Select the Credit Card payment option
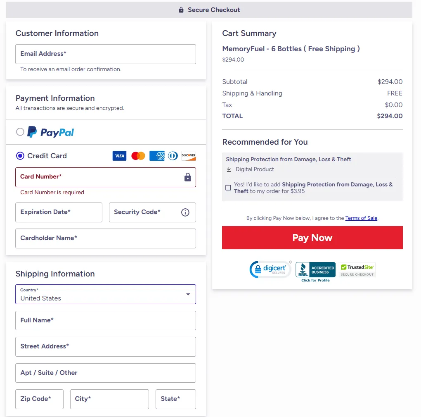421x417 pixels. [x=20, y=155]
